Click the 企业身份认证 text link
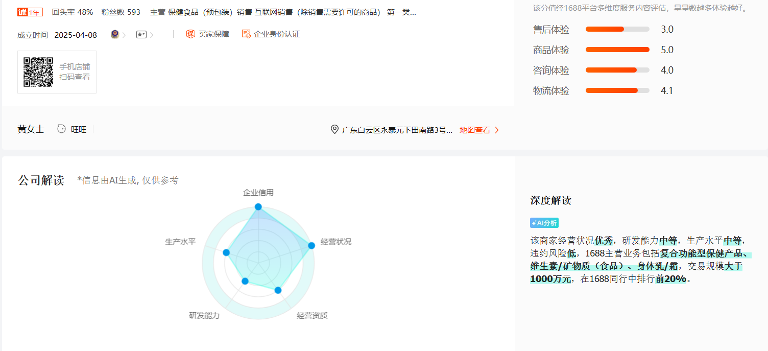 (277, 34)
